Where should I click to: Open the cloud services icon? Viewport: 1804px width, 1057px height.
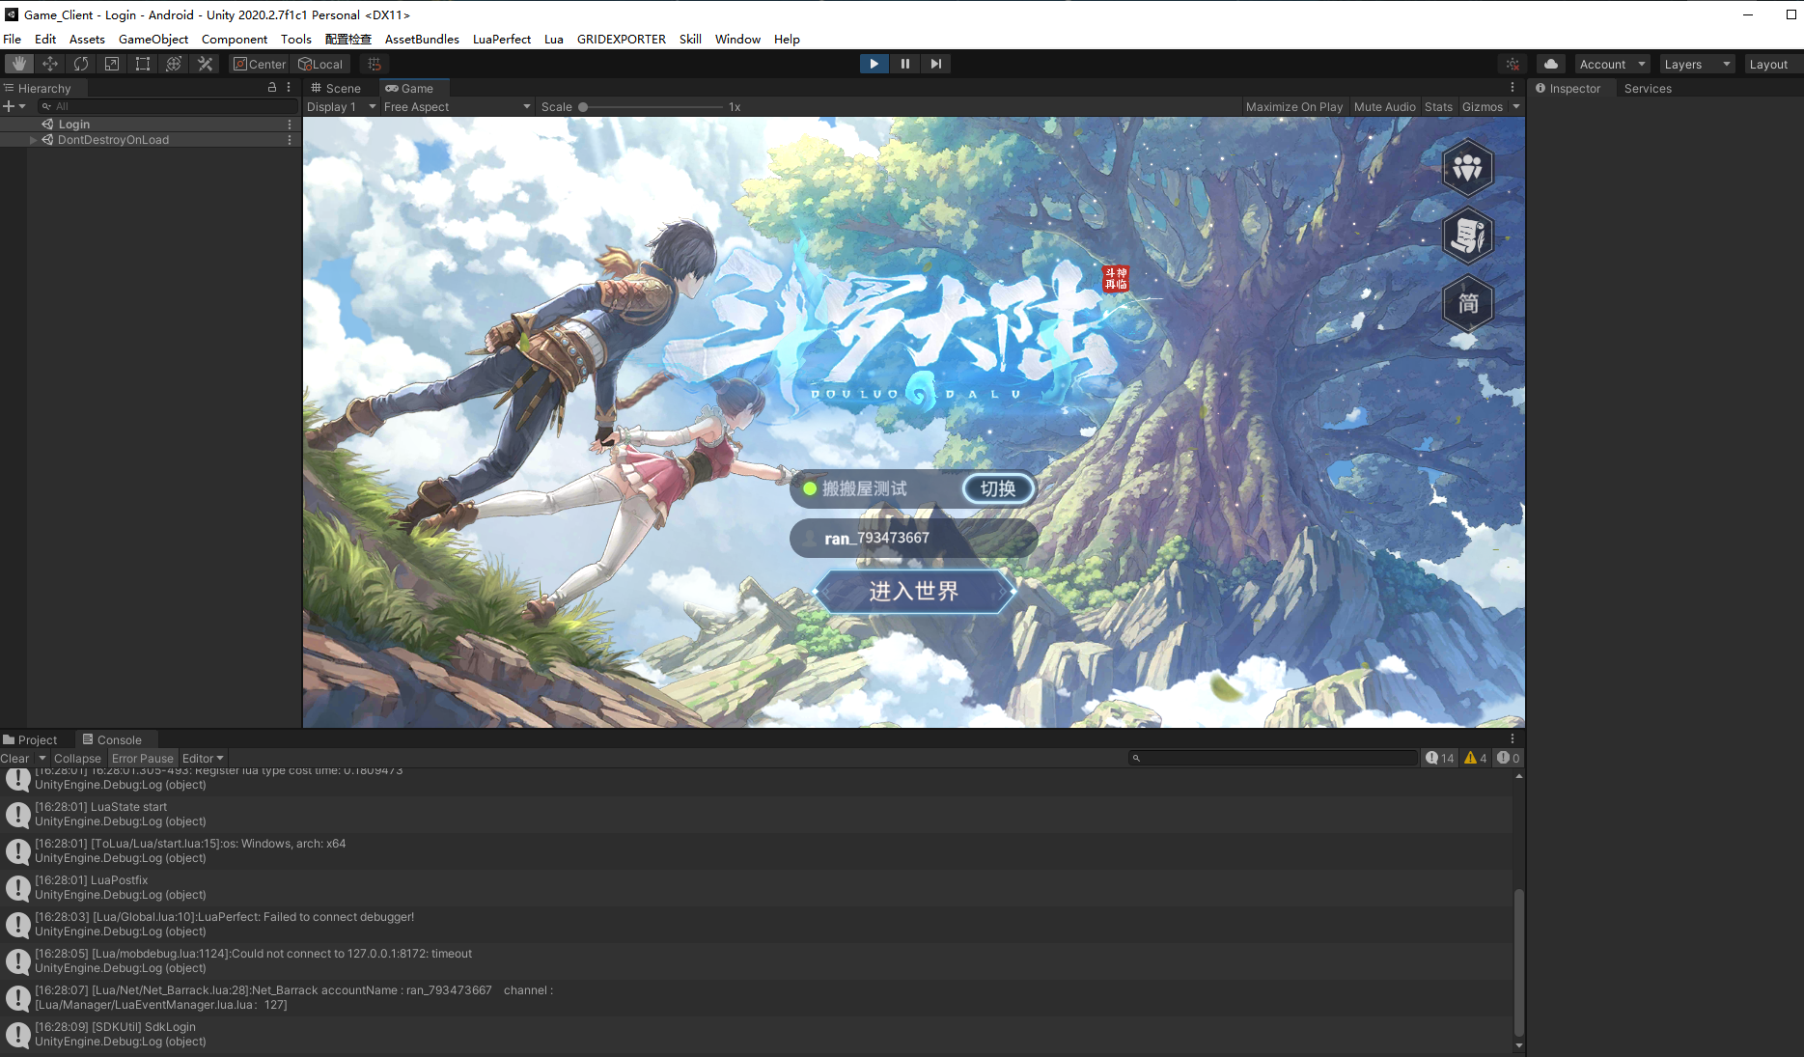tap(1550, 64)
